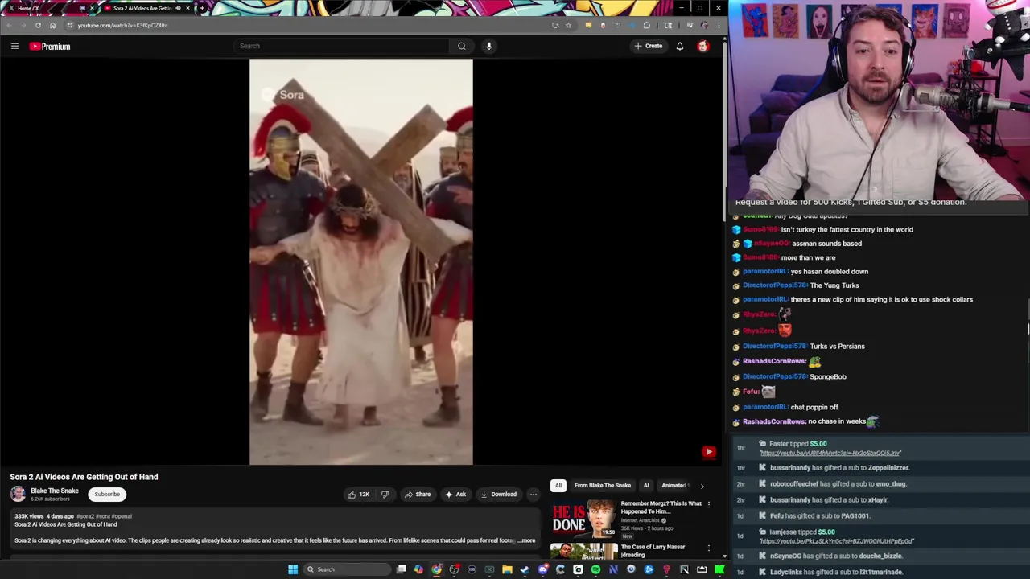Image resolution: width=1030 pixels, height=579 pixels.
Task: Open the Create dropdown
Action: pyautogui.click(x=649, y=46)
